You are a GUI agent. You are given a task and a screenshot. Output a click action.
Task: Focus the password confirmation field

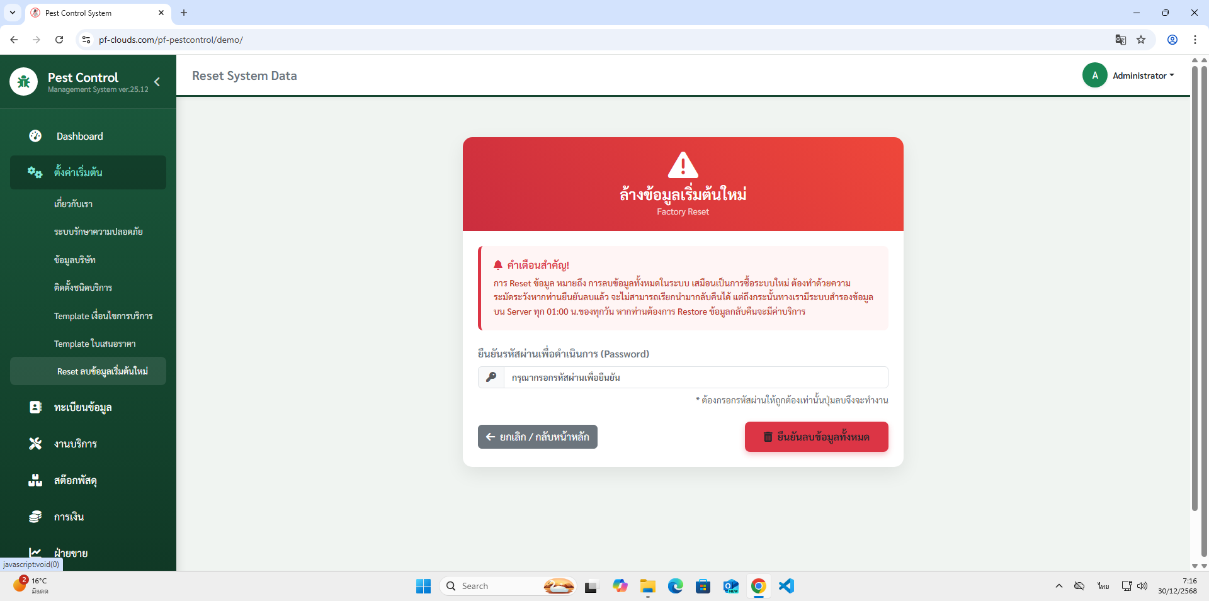coord(695,378)
